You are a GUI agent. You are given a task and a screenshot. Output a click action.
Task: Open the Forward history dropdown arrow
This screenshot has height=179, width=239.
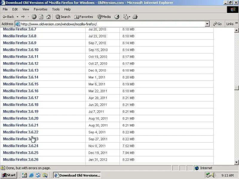pos(28,17)
